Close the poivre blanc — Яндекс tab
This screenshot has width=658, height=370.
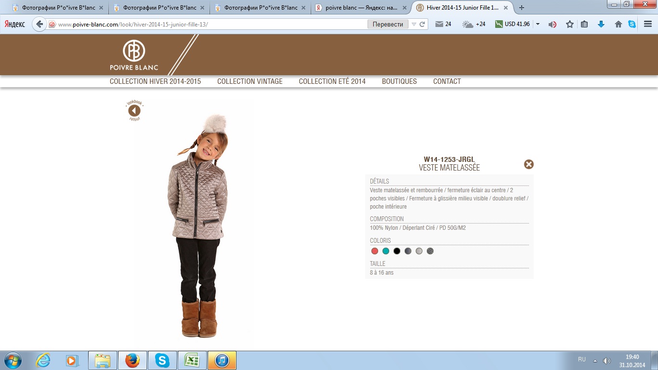(x=404, y=8)
